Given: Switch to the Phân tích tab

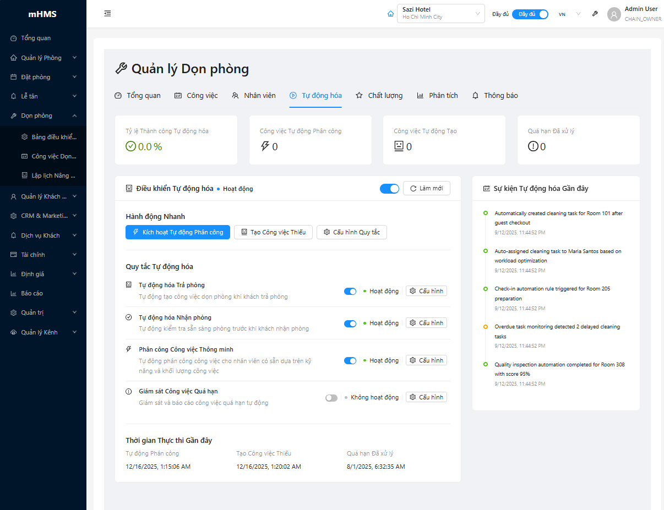Looking at the screenshot, I should coord(437,96).
